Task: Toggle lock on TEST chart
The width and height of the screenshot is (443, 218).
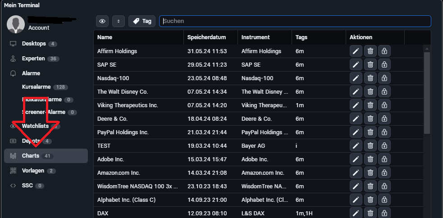Action: coord(384,146)
